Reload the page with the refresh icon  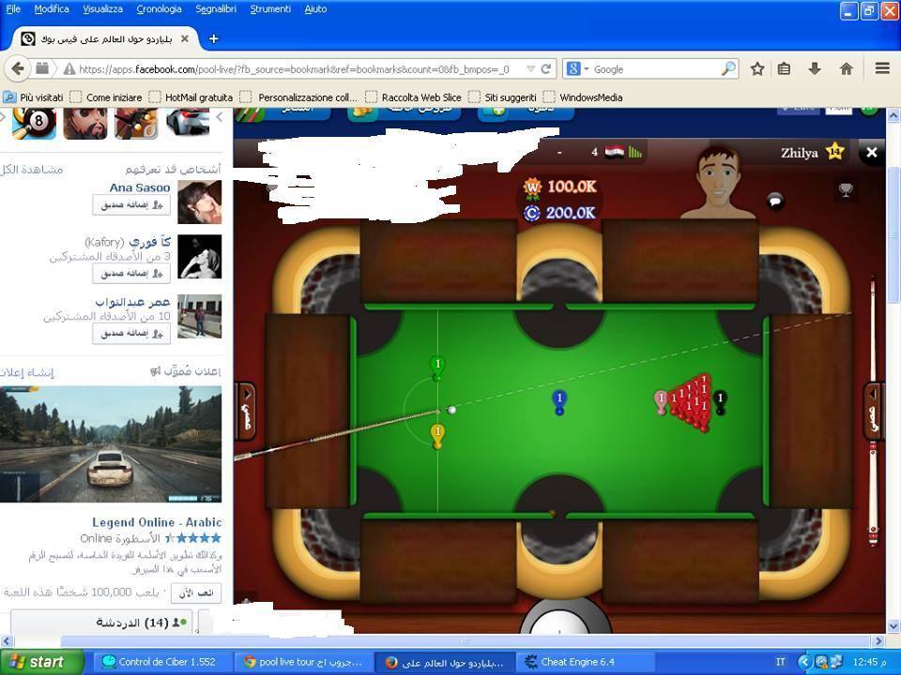tap(546, 69)
